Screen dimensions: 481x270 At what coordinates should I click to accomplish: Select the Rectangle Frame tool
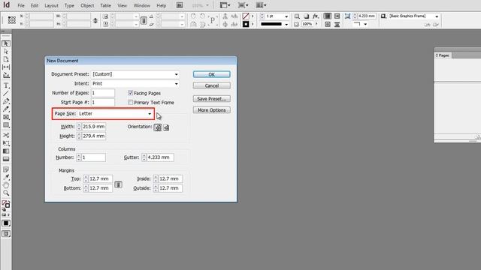[x=6, y=117]
